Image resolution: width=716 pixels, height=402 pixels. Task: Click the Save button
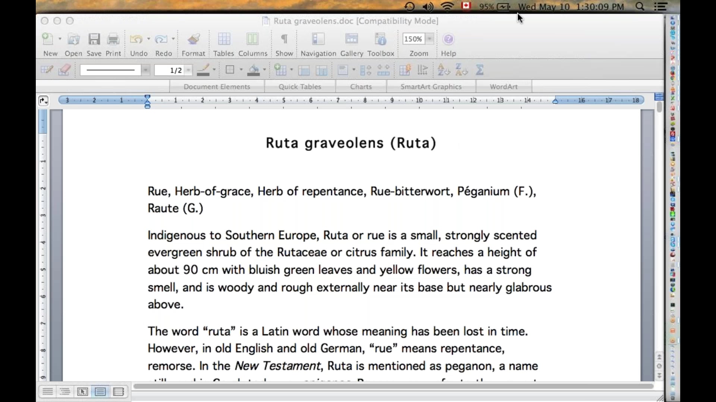[x=94, y=39]
